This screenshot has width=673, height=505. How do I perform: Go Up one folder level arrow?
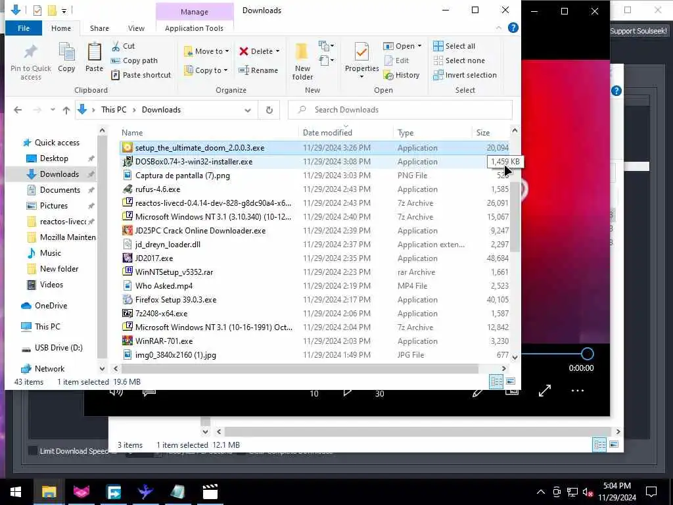[66, 110]
